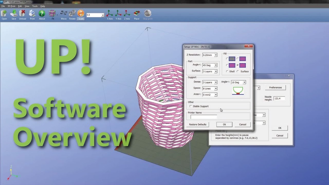Select the Move tool icon
This screenshot has height=185, width=329.
point(63,13)
